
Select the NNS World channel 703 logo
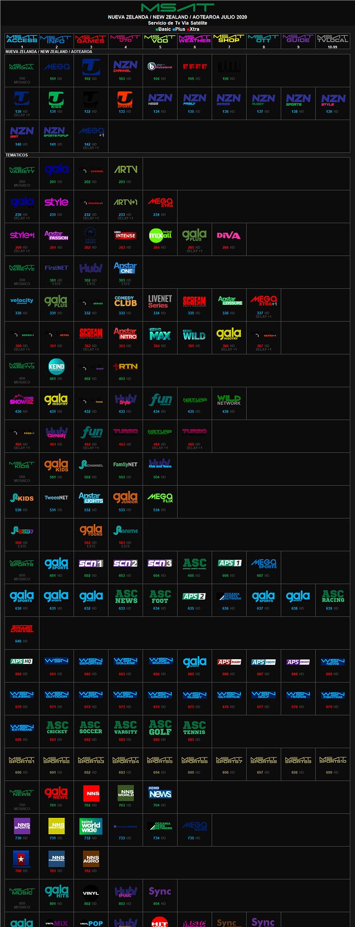[126, 793]
